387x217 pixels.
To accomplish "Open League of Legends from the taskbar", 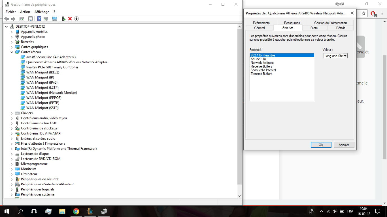I will pyautogui.click(x=90, y=211).
